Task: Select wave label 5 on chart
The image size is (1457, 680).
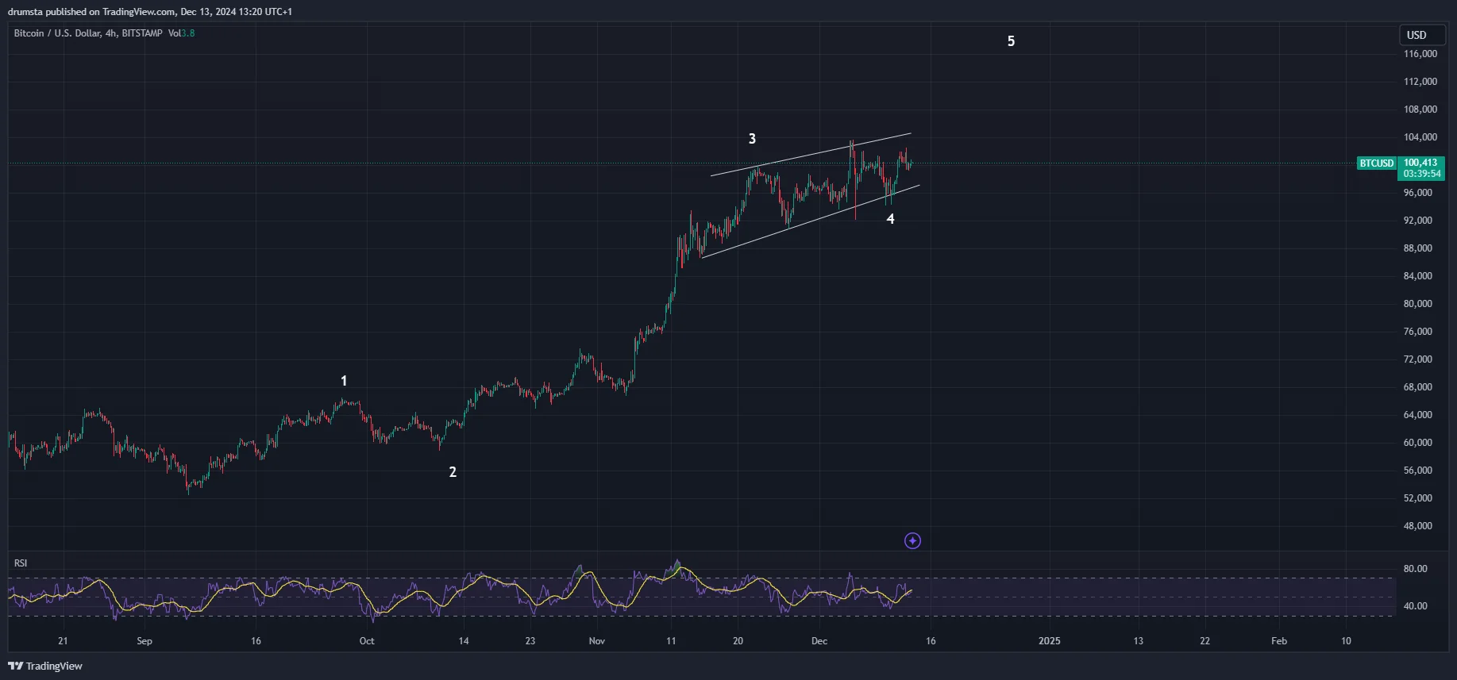Action: (1011, 41)
